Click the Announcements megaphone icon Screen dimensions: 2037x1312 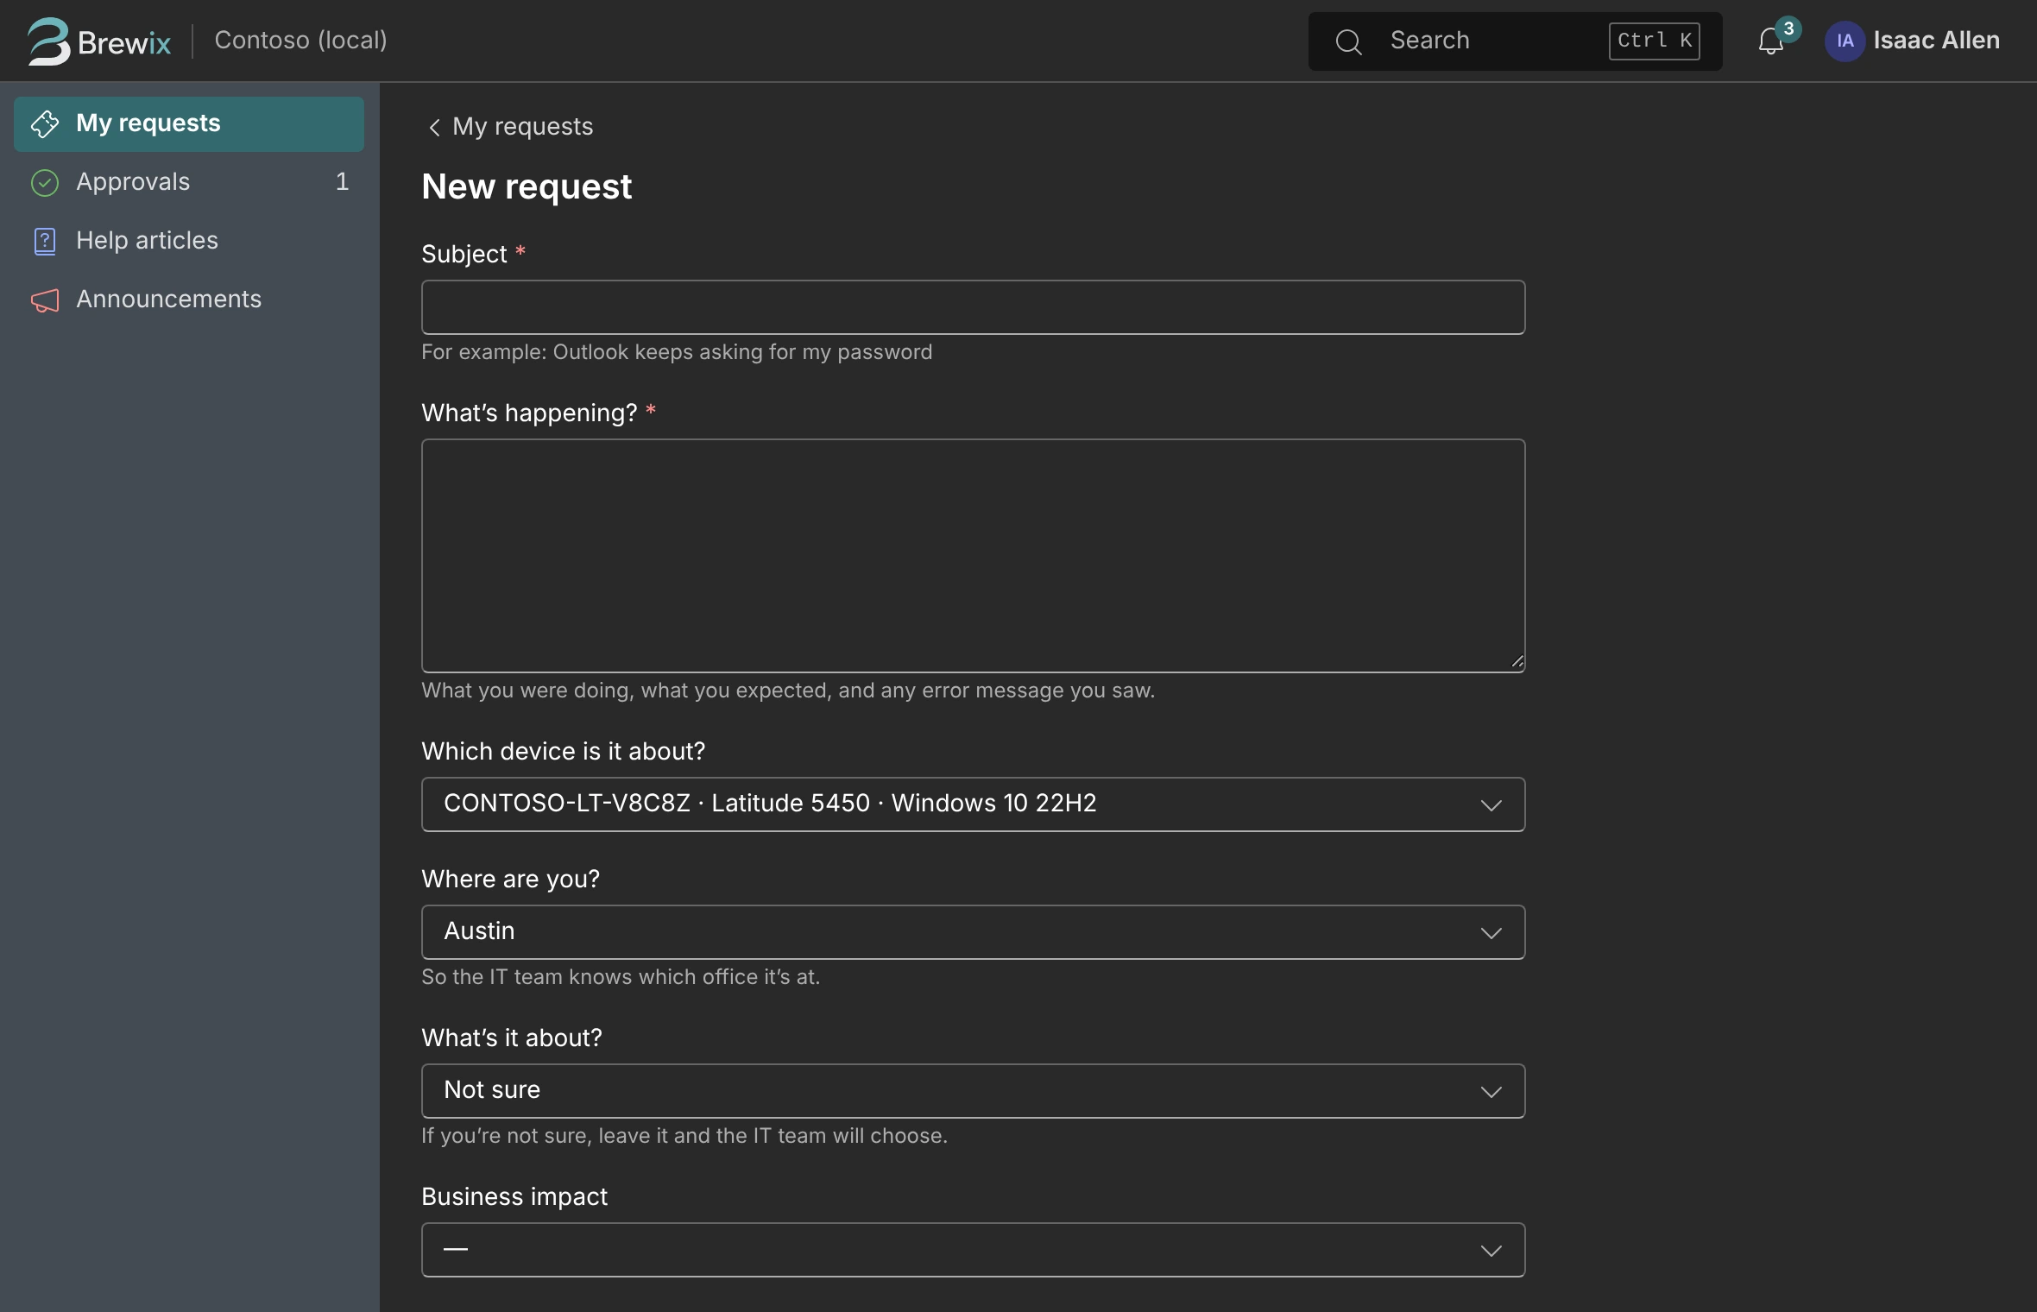click(45, 300)
